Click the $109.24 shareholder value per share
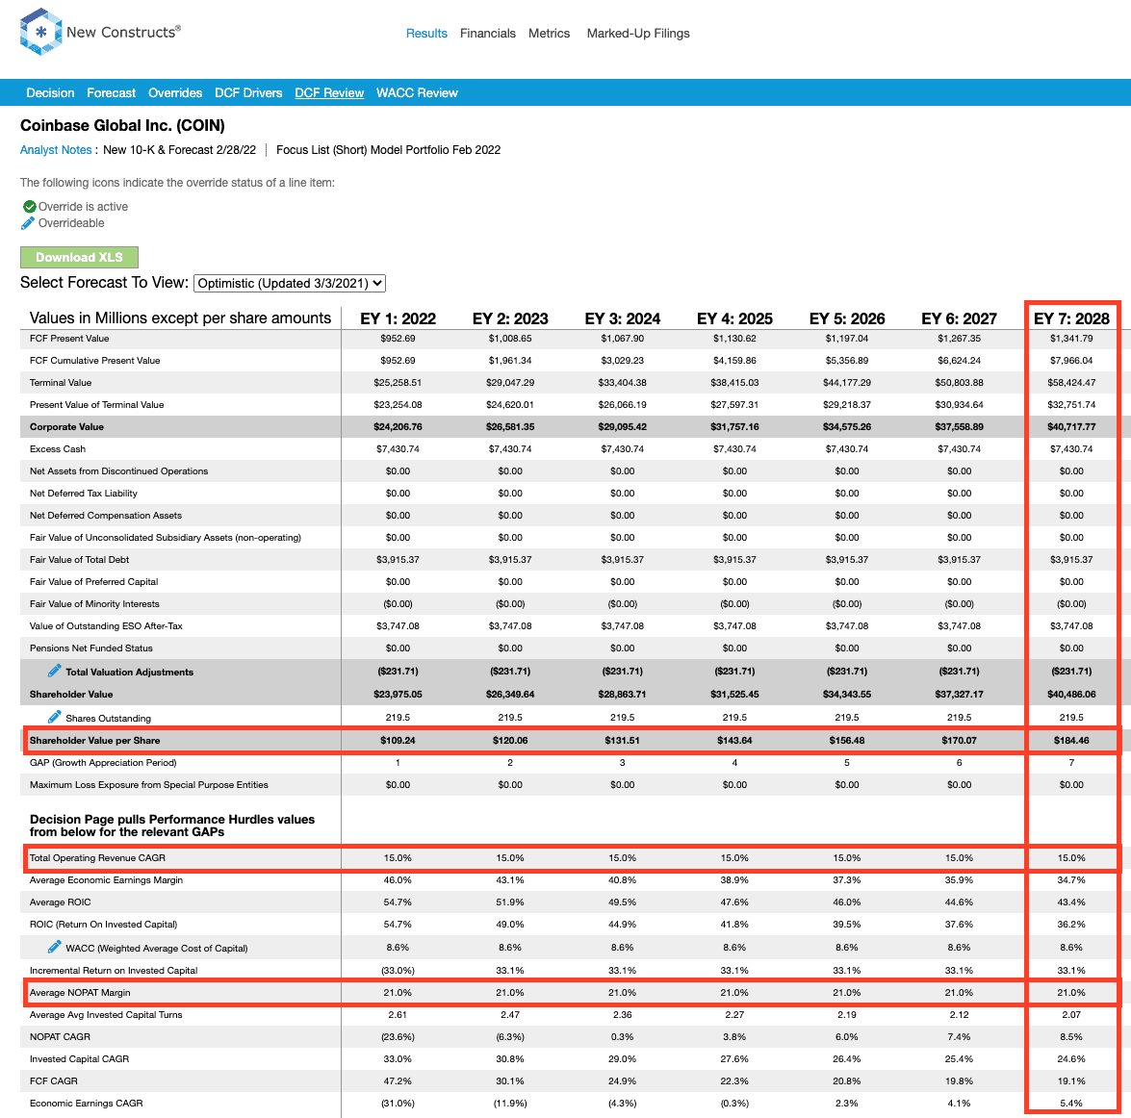The width and height of the screenshot is (1131, 1118). [x=398, y=740]
